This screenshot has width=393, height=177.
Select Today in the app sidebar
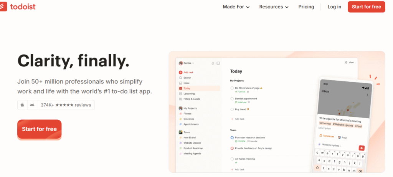coord(199,88)
